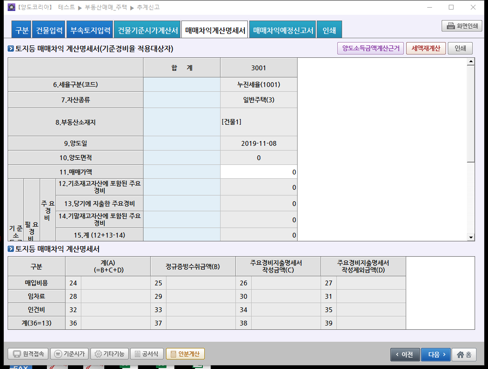
Task: Click field 32 in 인건비 row
Action: [115, 310]
